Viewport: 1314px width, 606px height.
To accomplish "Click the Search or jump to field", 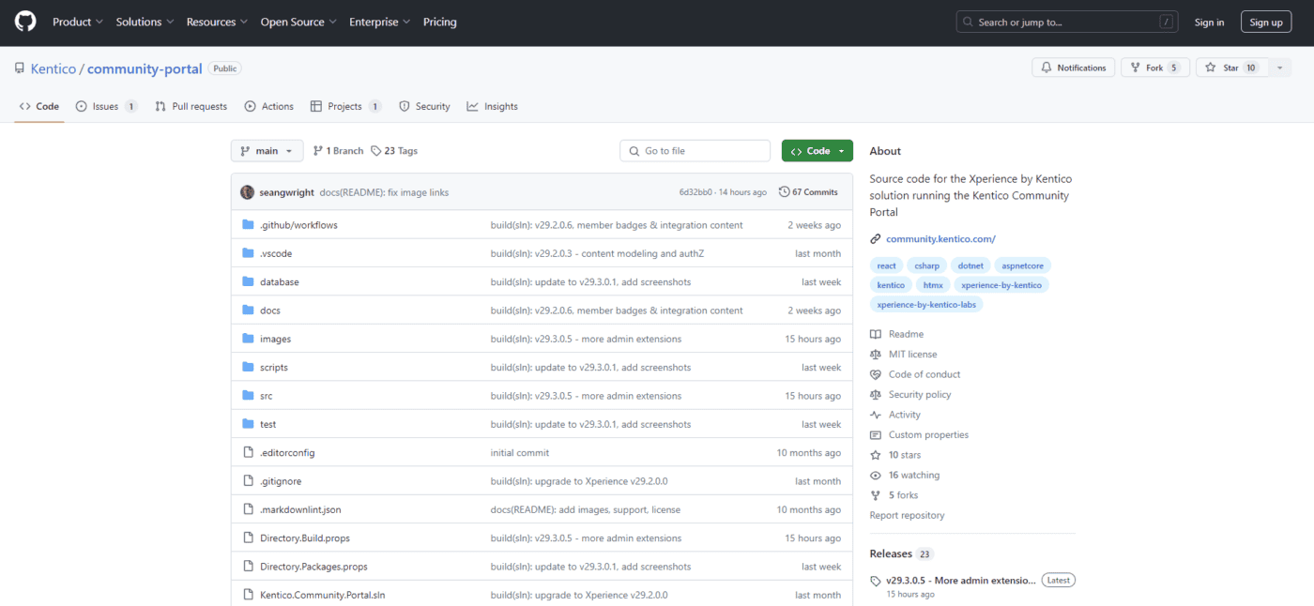I will (x=1067, y=22).
